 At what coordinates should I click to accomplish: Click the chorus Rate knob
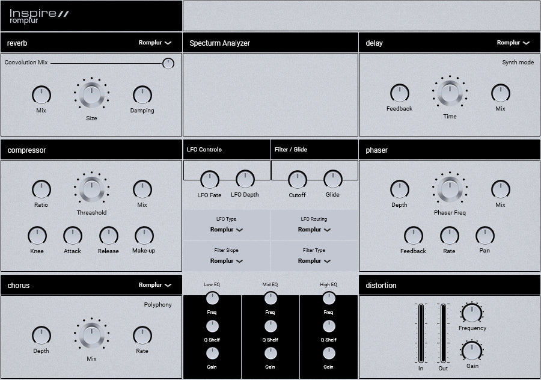[x=142, y=336]
